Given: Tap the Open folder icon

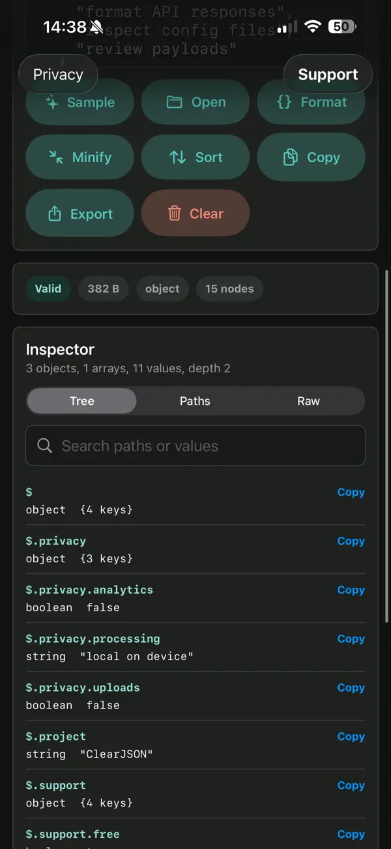Looking at the screenshot, I should point(174,102).
